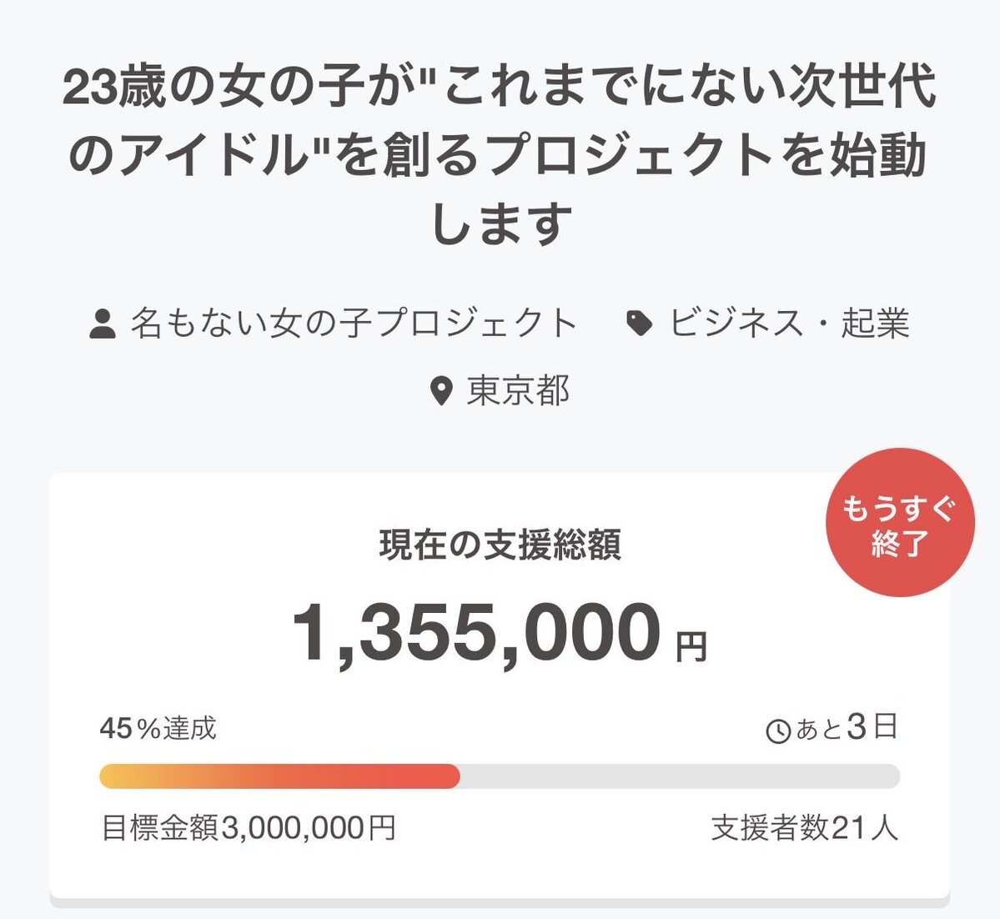Click the gray unfilled part of progress bar
This screenshot has height=919, width=1000.
[x=680, y=776]
